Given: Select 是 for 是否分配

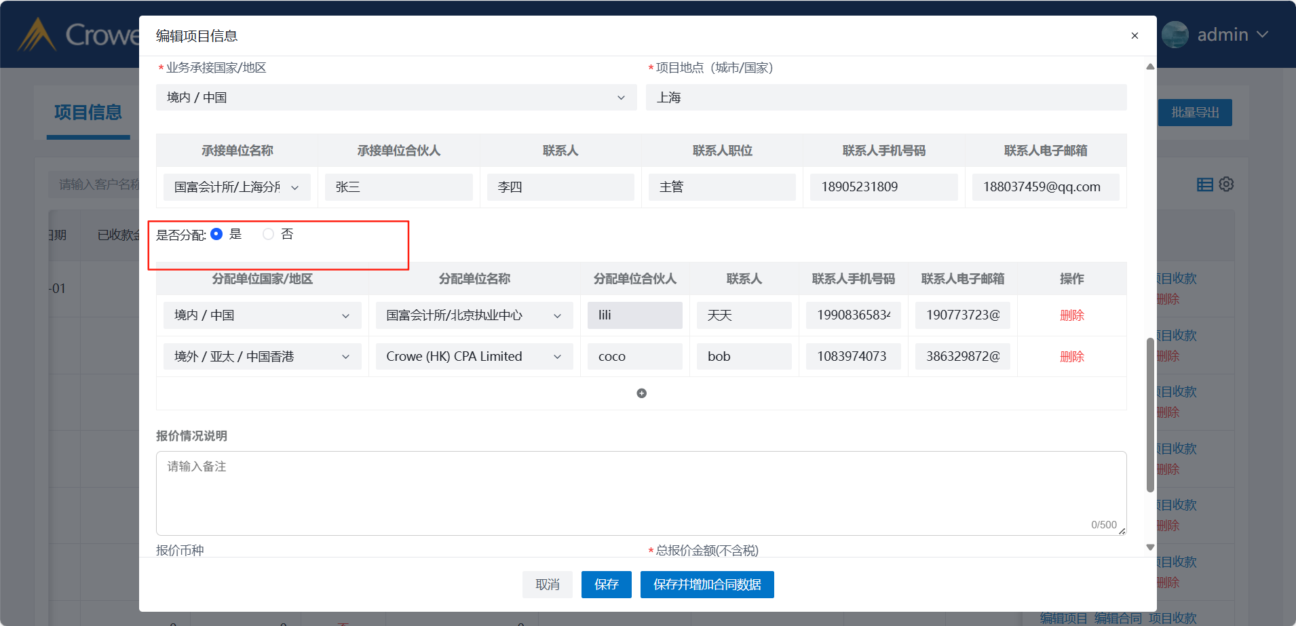Looking at the screenshot, I should coord(216,234).
